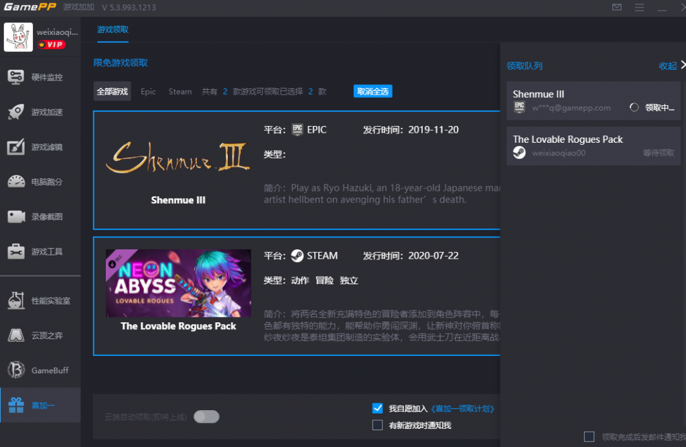Click the 限免游戏领取 heading

[121, 62]
